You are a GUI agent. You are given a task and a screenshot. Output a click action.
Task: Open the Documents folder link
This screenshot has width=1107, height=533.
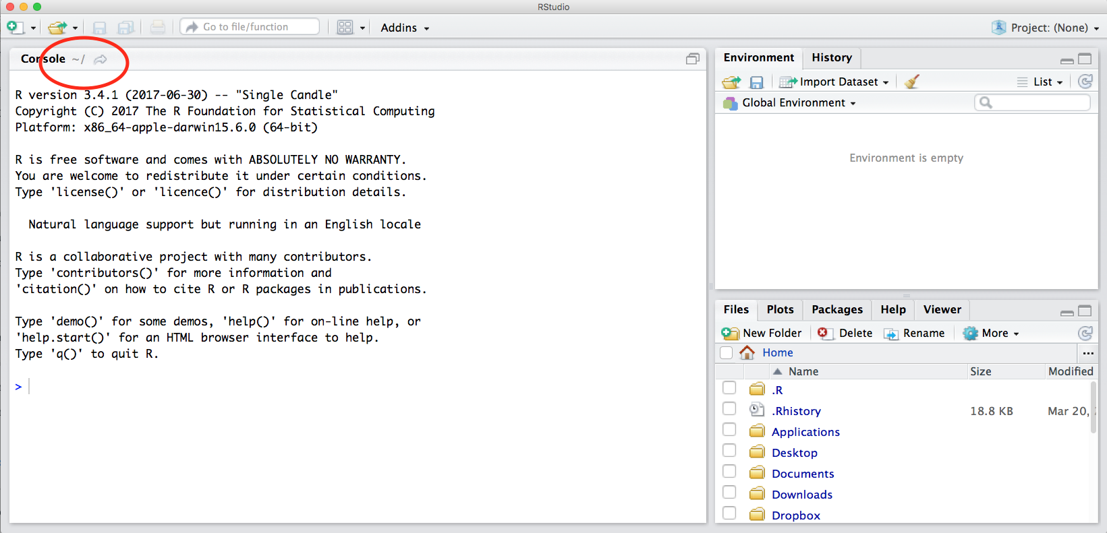[x=803, y=474]
